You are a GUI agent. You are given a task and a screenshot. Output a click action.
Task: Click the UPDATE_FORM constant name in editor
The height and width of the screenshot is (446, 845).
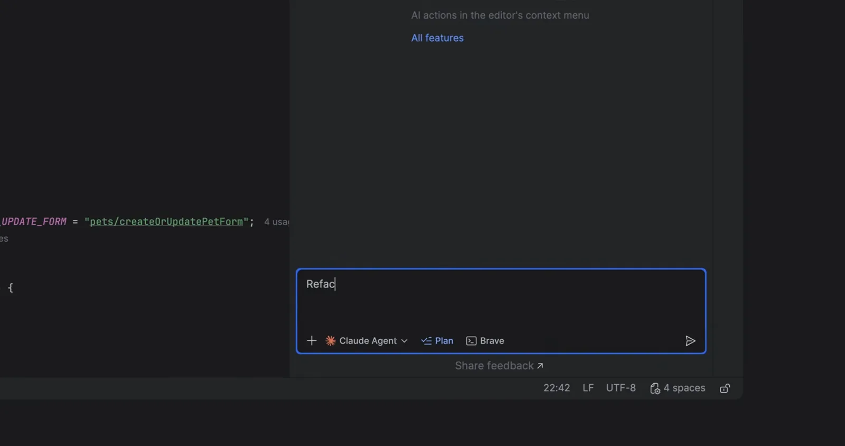tap(34, 222)
